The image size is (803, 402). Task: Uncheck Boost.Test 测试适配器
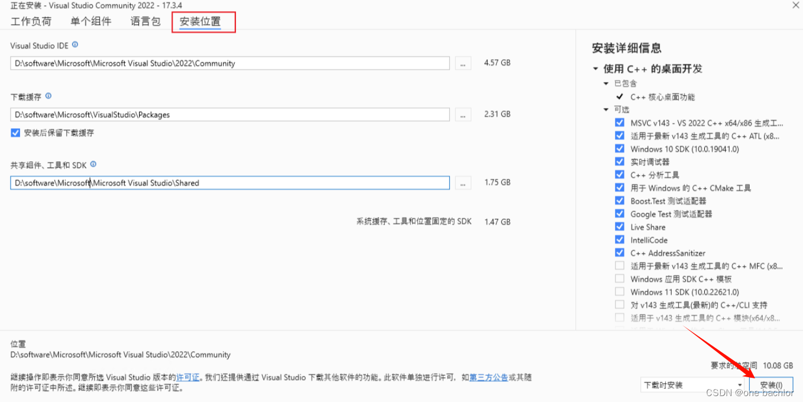pos(619,201)
